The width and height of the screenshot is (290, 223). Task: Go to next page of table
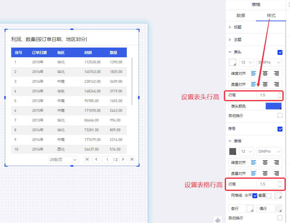[x=123, y=159]
